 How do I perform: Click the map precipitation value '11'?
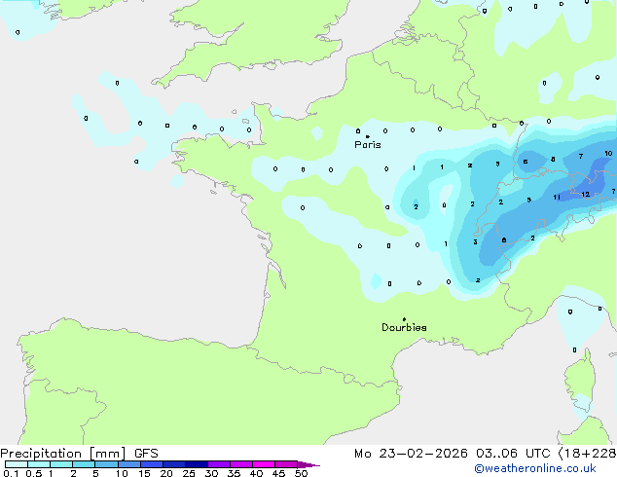[x=557, y=198]
